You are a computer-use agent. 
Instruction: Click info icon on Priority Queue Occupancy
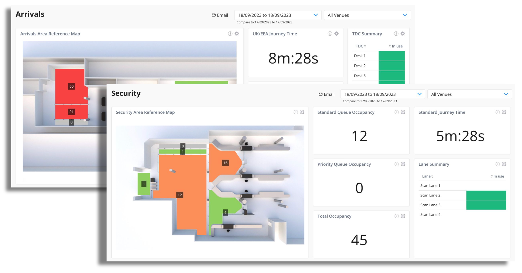pyautogui.click(x=397, y=164)
